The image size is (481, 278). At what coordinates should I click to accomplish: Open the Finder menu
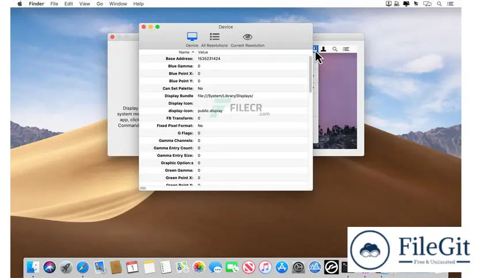click(x=36, y=3)
